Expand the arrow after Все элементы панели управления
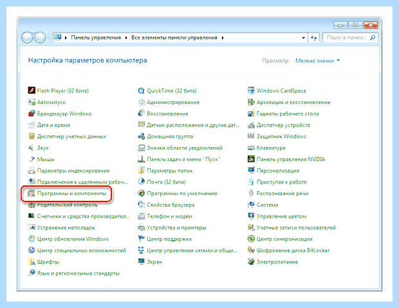The width and height of the screenshot is (399, 308). point(223,38)
